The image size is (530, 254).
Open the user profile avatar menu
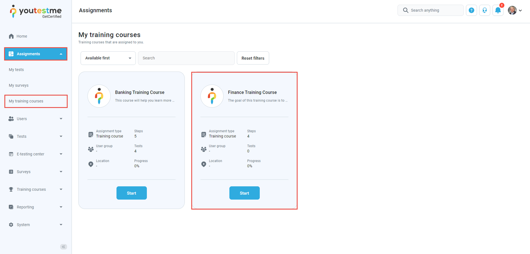point(514,10)
